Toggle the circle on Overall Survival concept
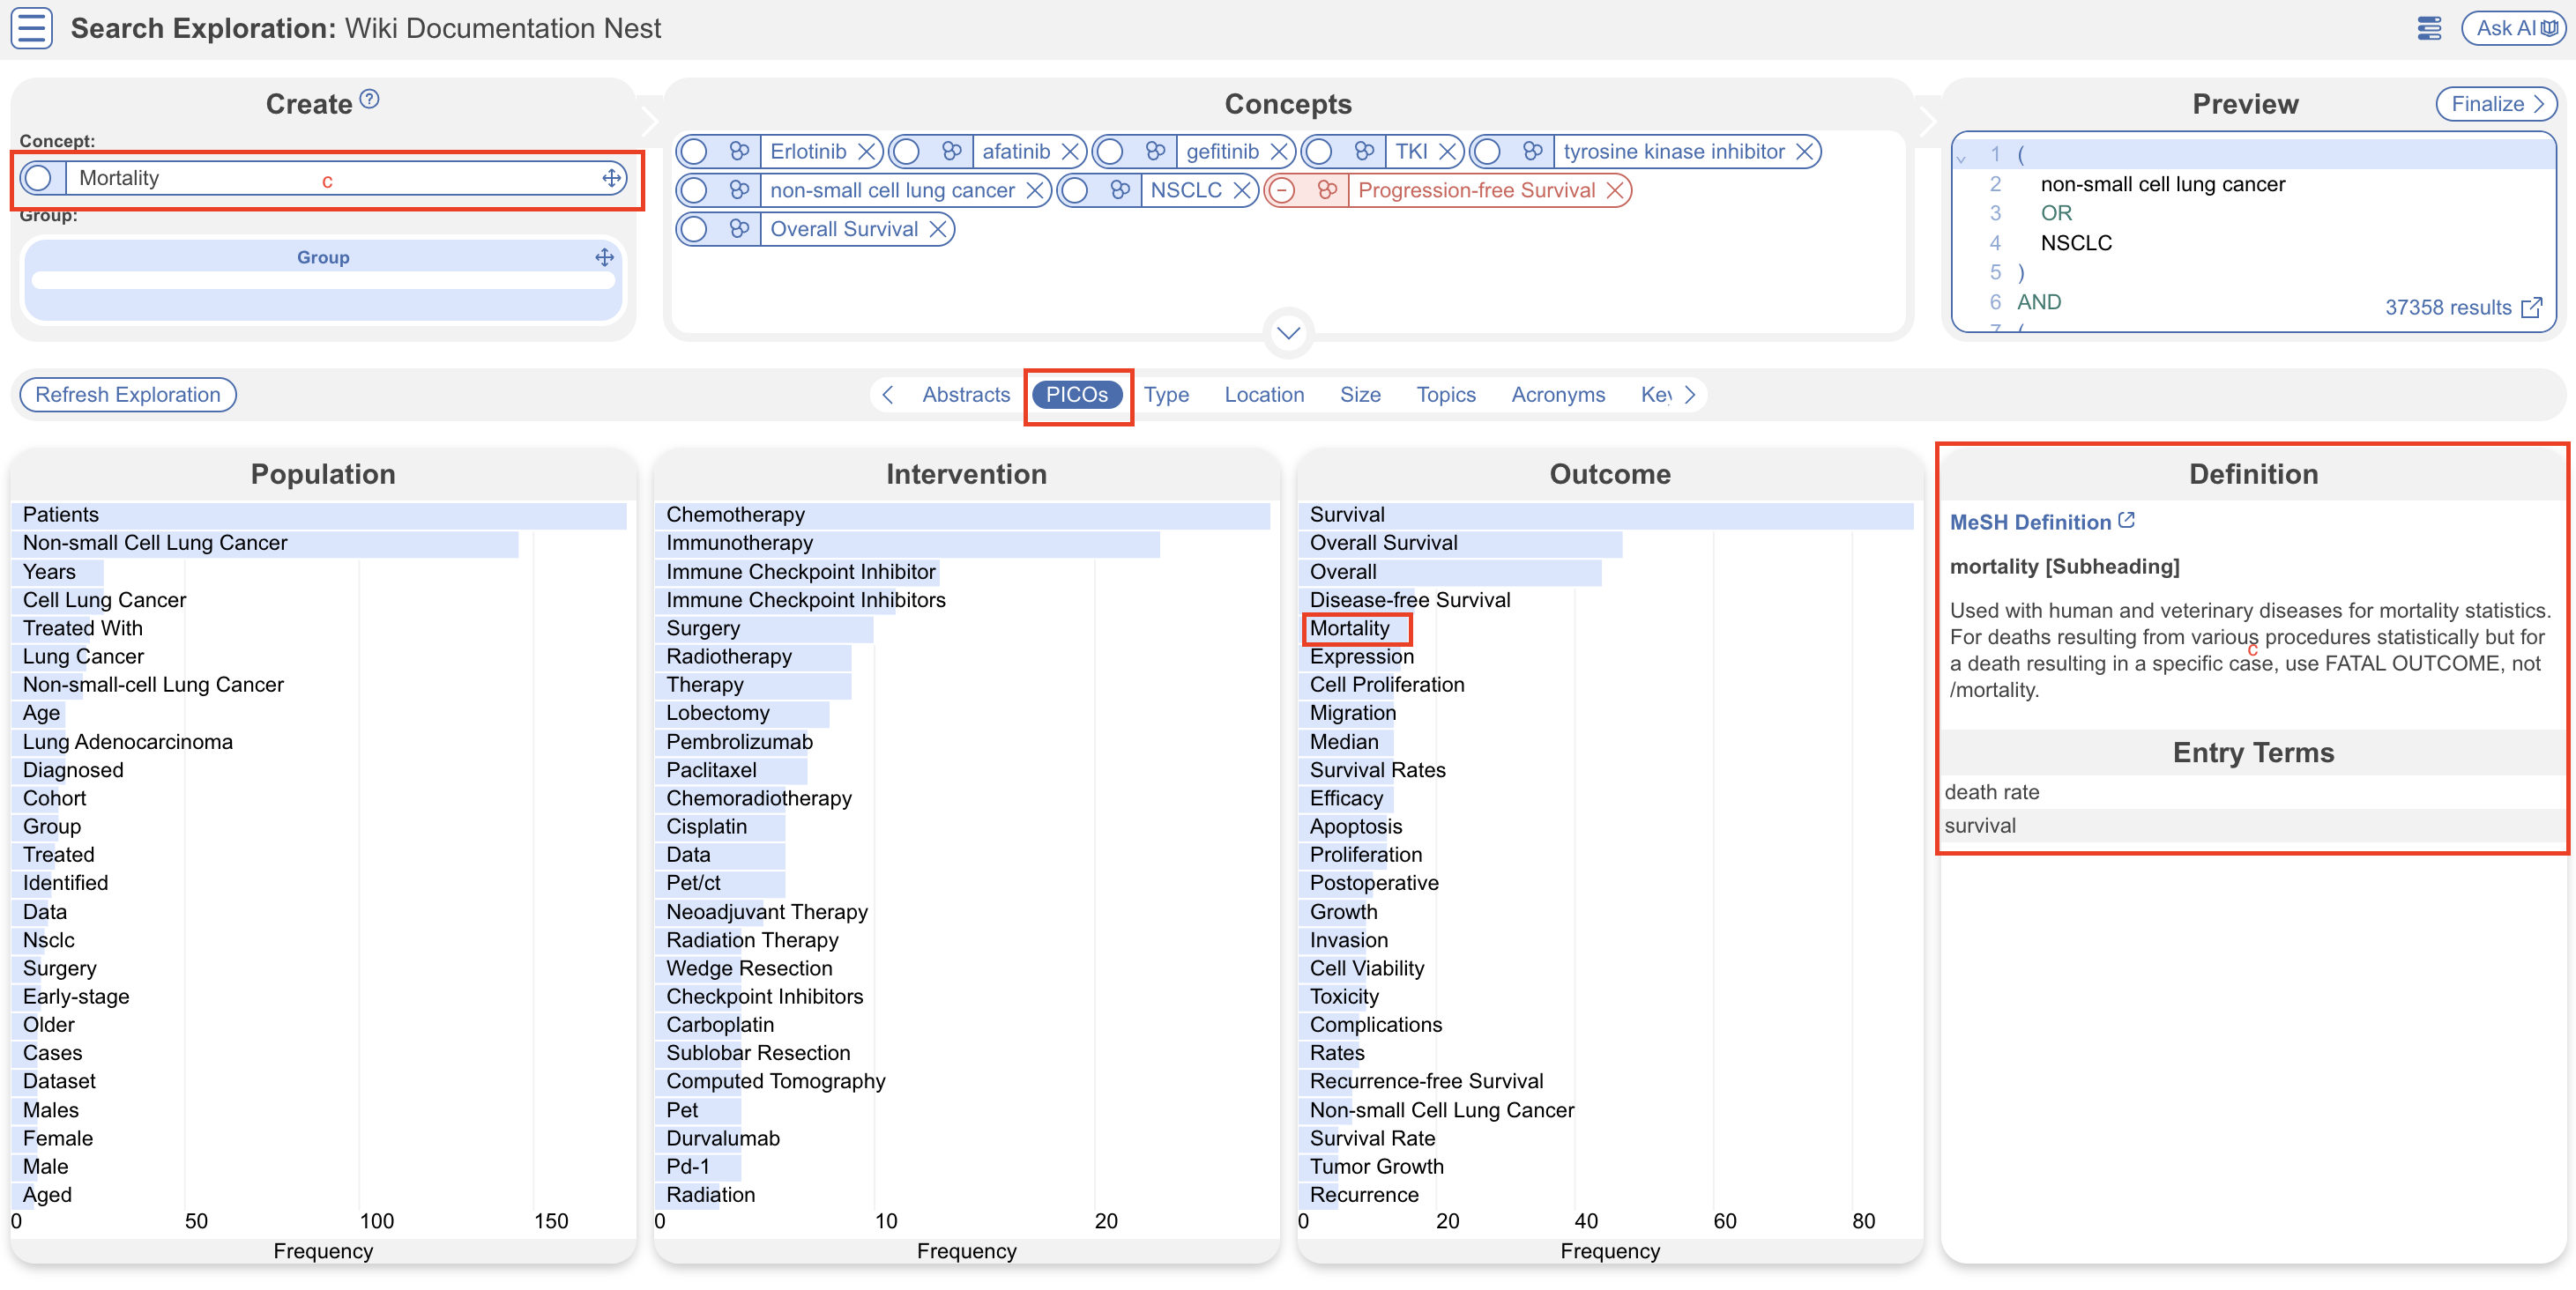The image size is (2576, 1290). click(693, 230)
